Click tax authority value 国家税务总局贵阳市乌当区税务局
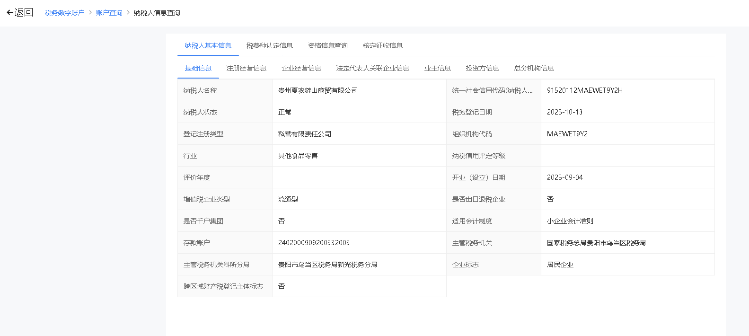 [596, 243]
